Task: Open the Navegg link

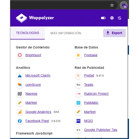Action: 31,94
